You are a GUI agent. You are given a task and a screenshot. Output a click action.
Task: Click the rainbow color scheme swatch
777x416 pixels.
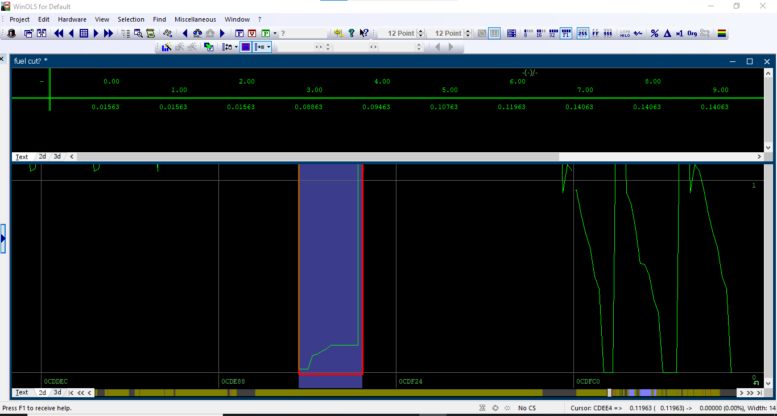tap(721, 34)
